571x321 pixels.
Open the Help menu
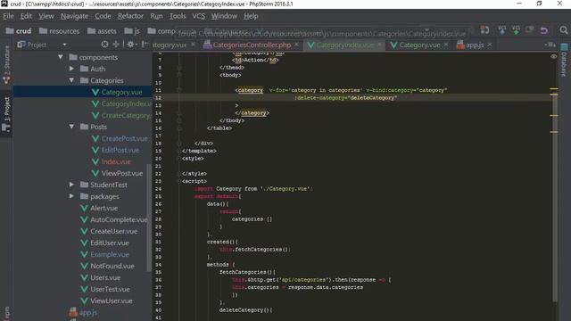(x=251, y=16)
